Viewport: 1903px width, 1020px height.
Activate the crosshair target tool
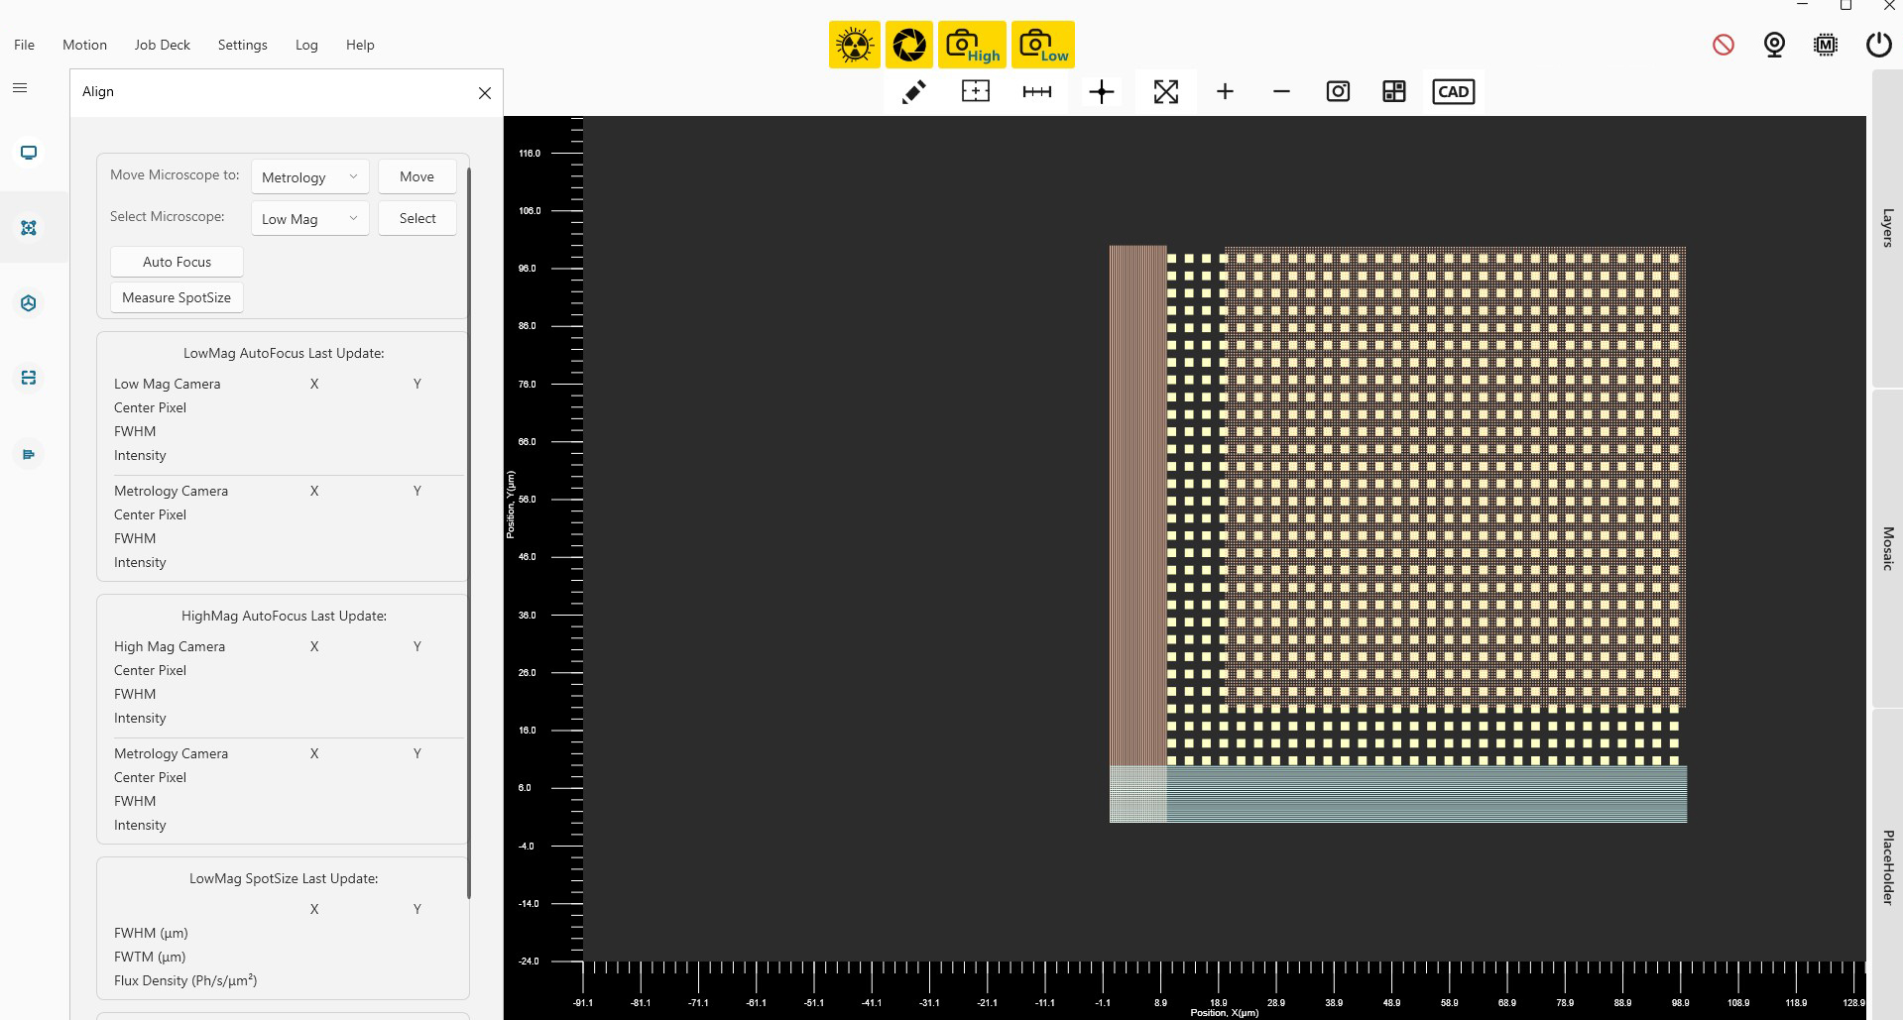coord(1102,92)
